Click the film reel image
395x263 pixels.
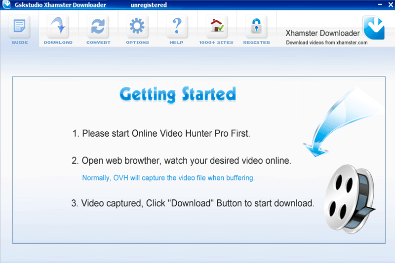[x=350, y=199]
